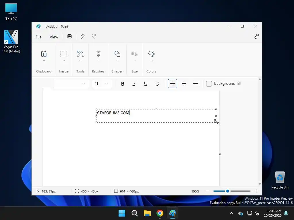Image resolution: width=294 pixels, height=220 pixels.
Task: Set text alignment to right
Action: pyautogui.click(x=196, y=84)
